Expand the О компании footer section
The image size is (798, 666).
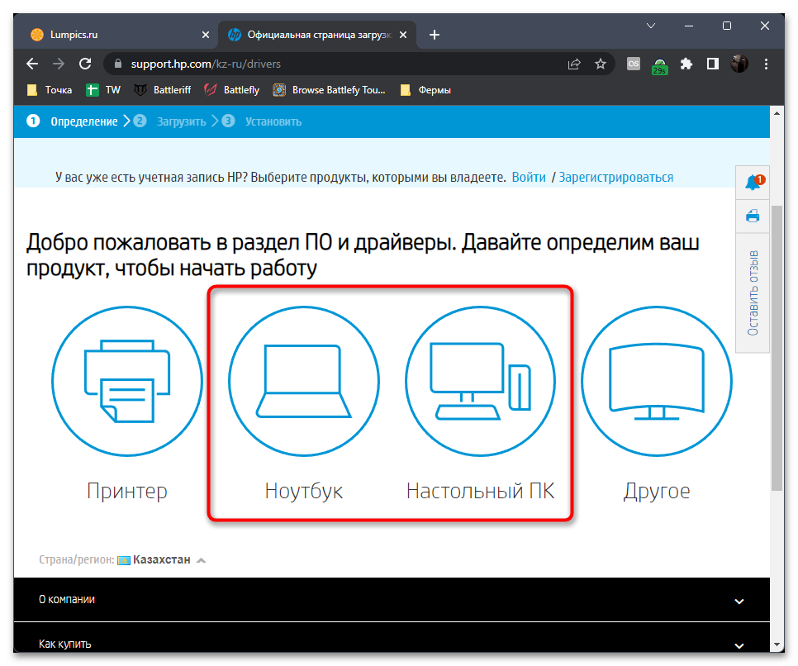tap(392, 599)
